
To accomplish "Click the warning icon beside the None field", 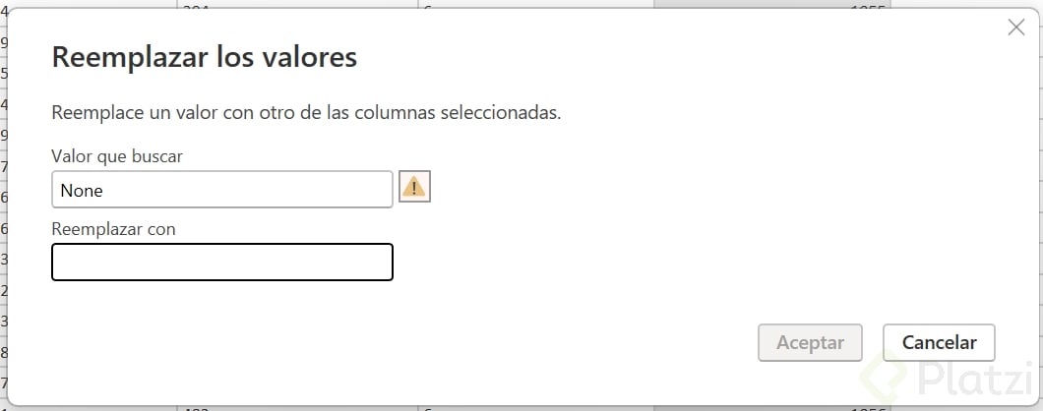I will point(414,187).
